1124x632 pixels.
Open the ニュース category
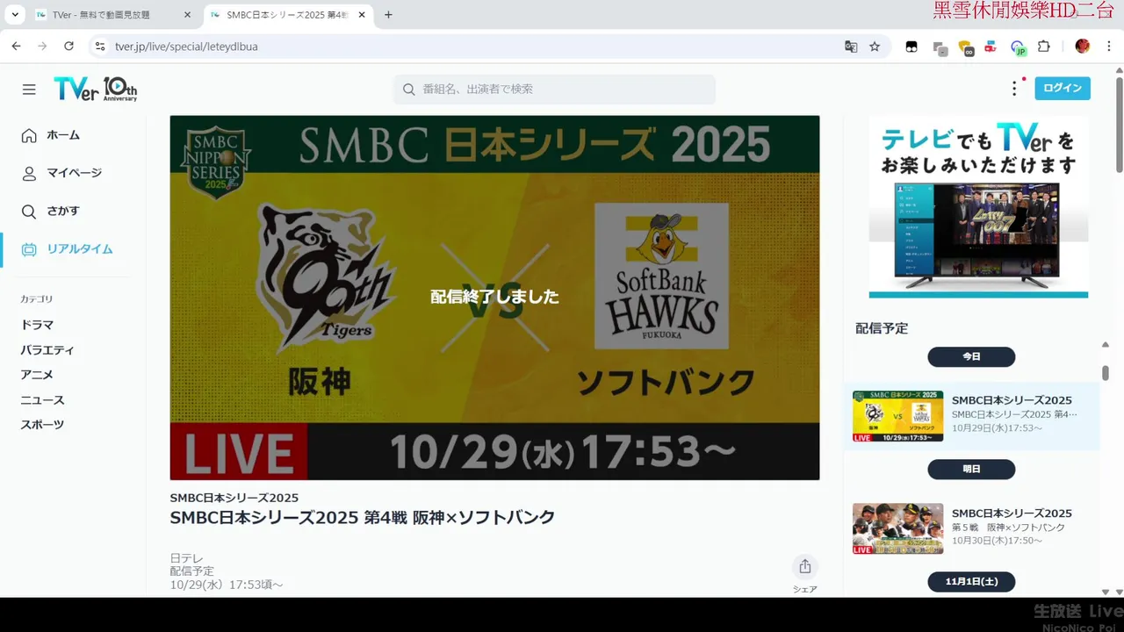pyautogui.click(x=42, y=400)
